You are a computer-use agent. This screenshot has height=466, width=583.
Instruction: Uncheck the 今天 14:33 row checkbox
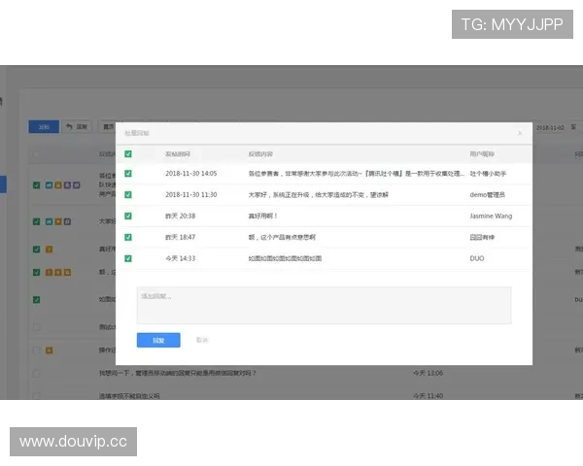point(128,258)
